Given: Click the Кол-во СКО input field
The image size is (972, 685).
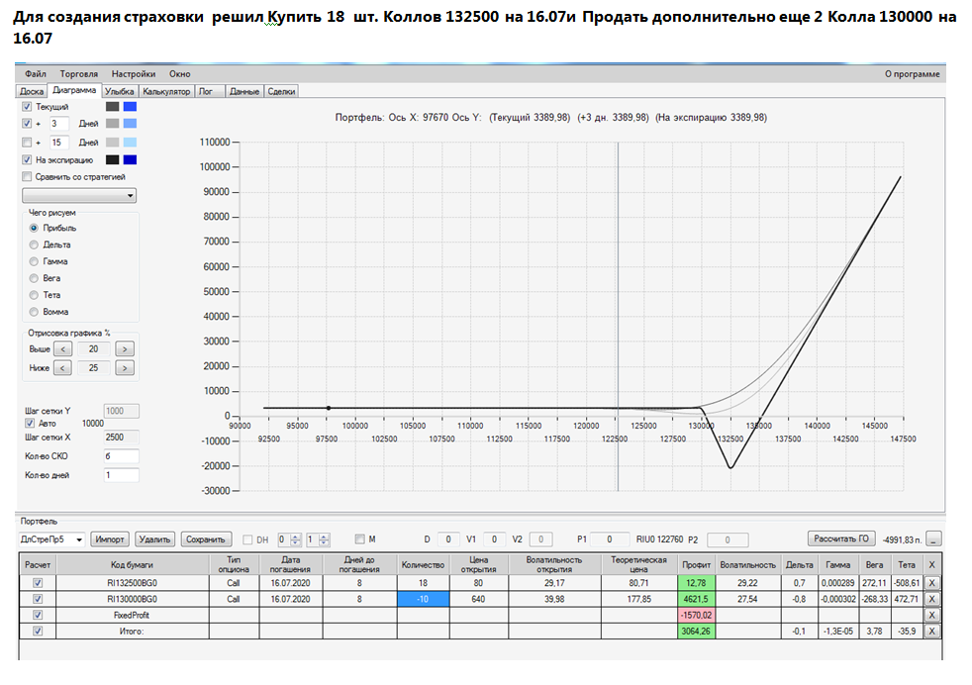Looking at the screenshot, I should tap(121, 456).
